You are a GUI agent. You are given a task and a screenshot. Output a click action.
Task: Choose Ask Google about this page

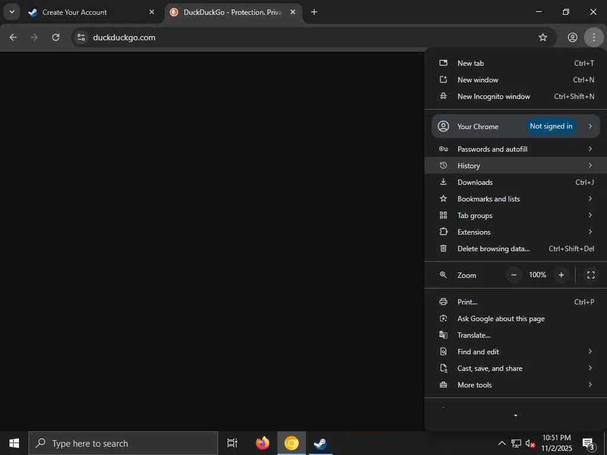[x=516, y=318]
